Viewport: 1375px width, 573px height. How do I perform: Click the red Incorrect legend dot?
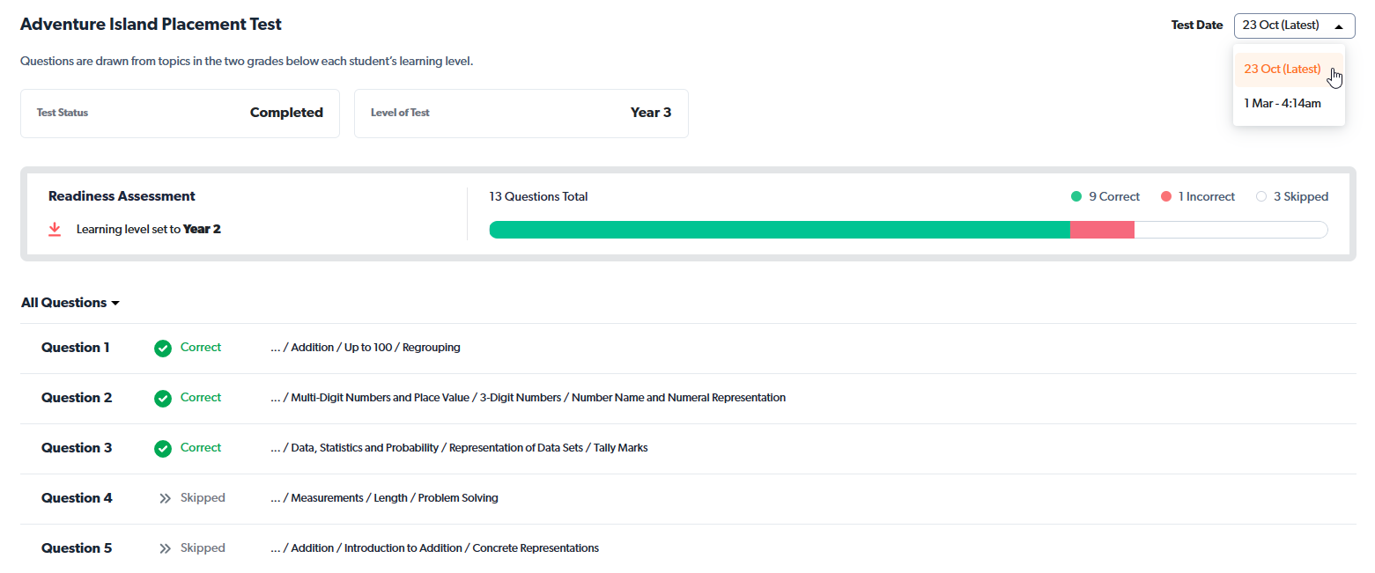click(1165, 197)
